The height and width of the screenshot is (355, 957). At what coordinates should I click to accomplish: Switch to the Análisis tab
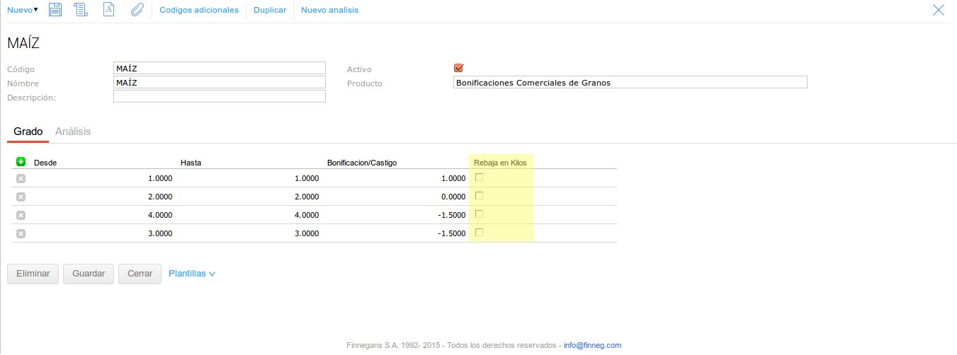coord(73,132)
